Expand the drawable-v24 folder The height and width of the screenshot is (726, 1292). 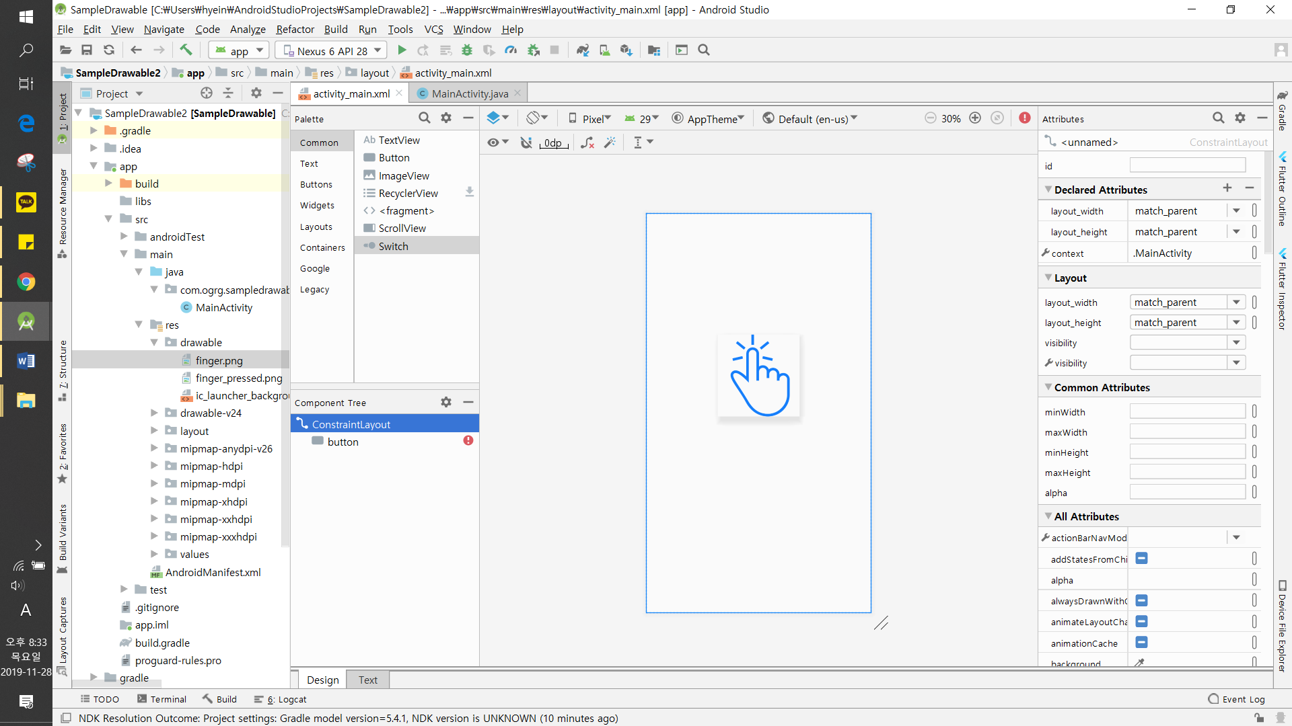coord(154,413)
